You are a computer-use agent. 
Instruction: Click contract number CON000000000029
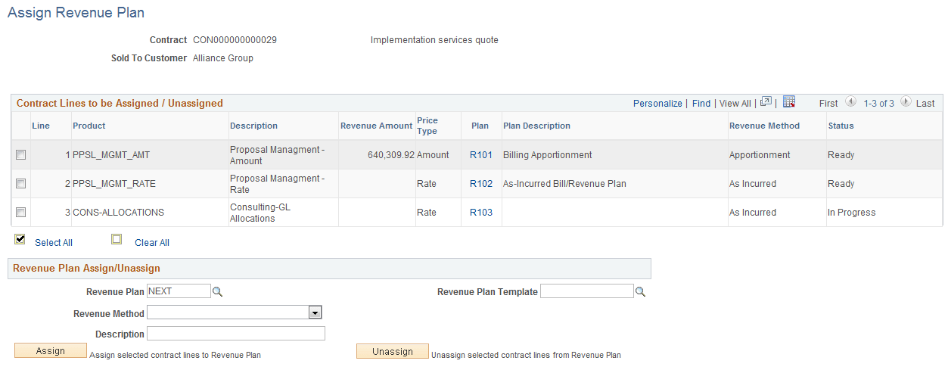235,40
